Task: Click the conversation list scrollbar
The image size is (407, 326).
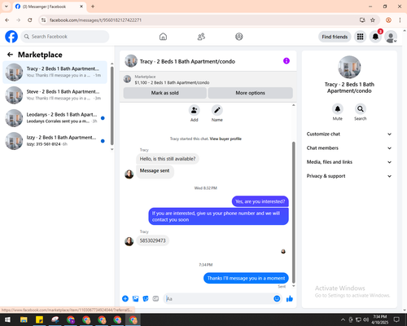Action: click(x=112, y=106)
